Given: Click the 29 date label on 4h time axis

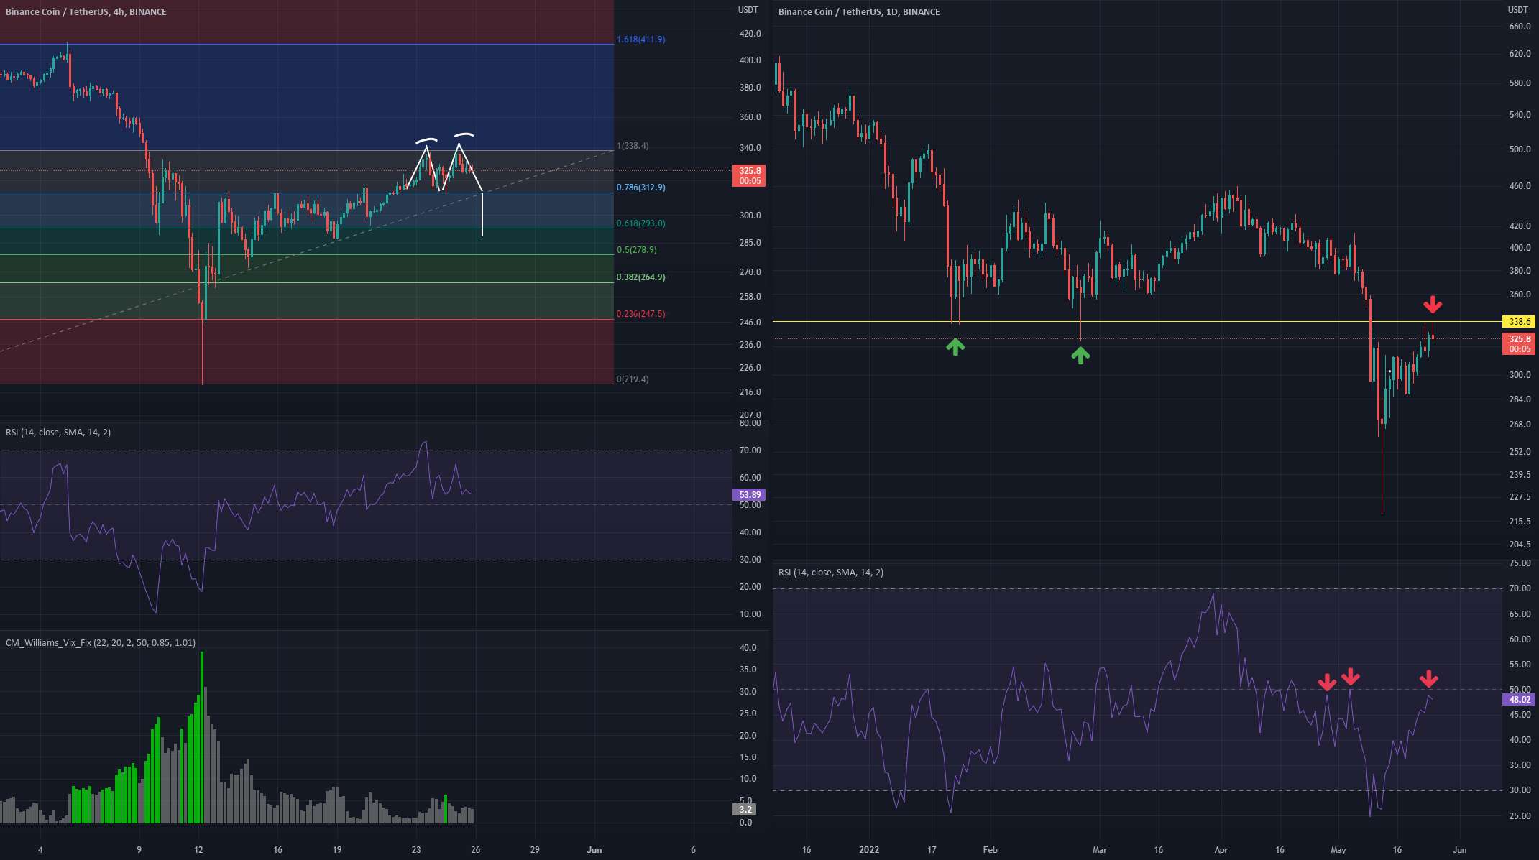Looking at the screenshot, I should tap(535, 850).
